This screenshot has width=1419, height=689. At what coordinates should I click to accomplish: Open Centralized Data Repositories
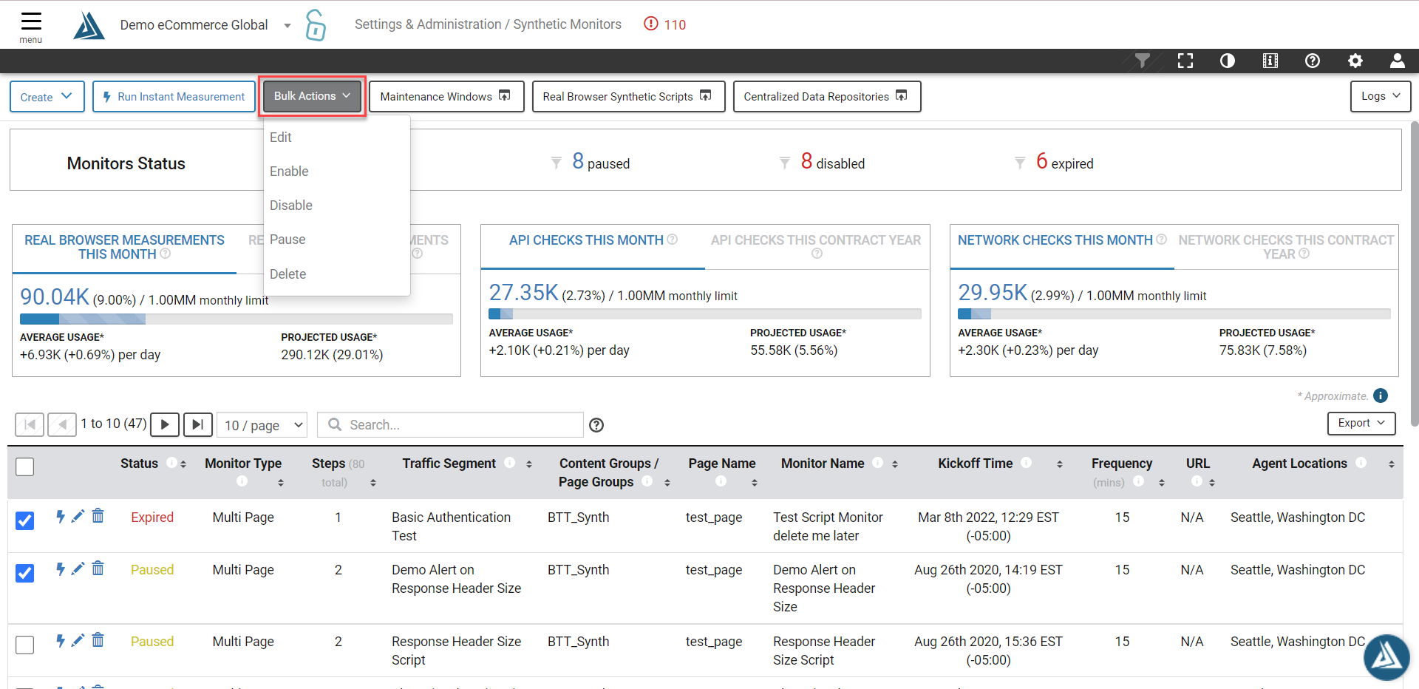[x=827, y=97]
